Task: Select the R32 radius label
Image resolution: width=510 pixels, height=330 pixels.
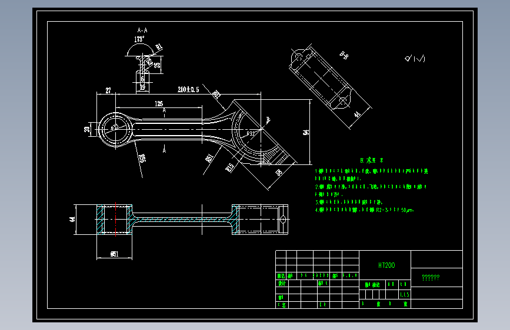Action: tap(251, 133)
